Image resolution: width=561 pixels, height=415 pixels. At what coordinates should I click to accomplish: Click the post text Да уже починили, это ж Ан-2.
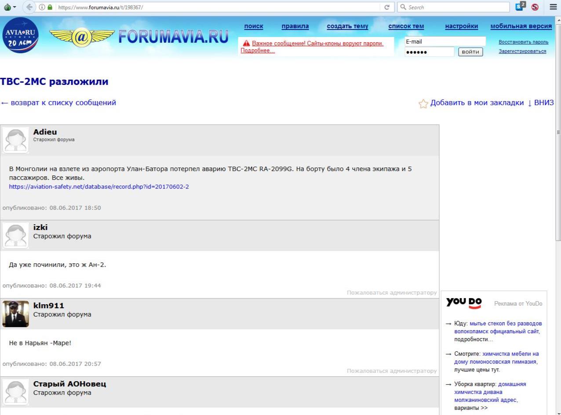(x=58, y=265)
